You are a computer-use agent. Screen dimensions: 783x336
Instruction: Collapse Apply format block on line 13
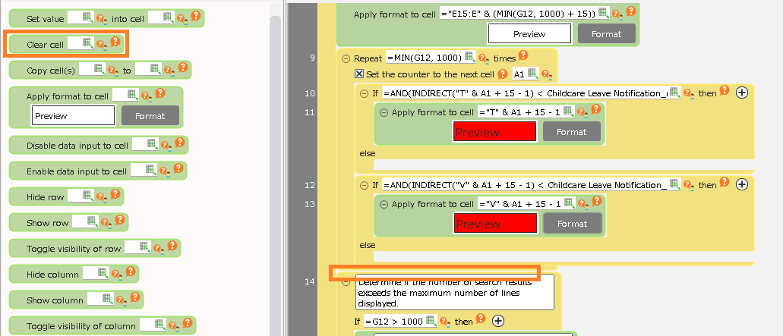[383, 204]
